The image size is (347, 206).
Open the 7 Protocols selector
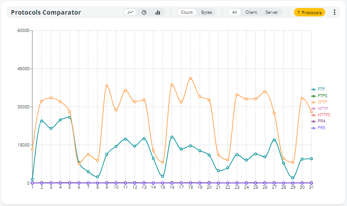(309, 12)
